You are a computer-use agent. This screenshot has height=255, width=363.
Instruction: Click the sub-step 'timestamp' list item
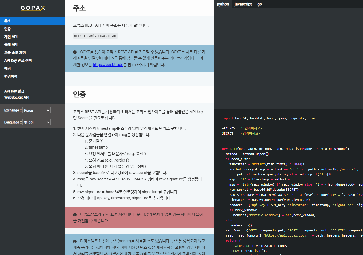click(x=98, y=147)
